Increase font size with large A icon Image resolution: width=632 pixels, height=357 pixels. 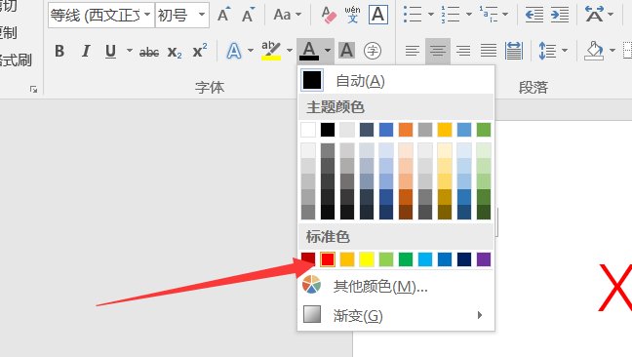223,15
